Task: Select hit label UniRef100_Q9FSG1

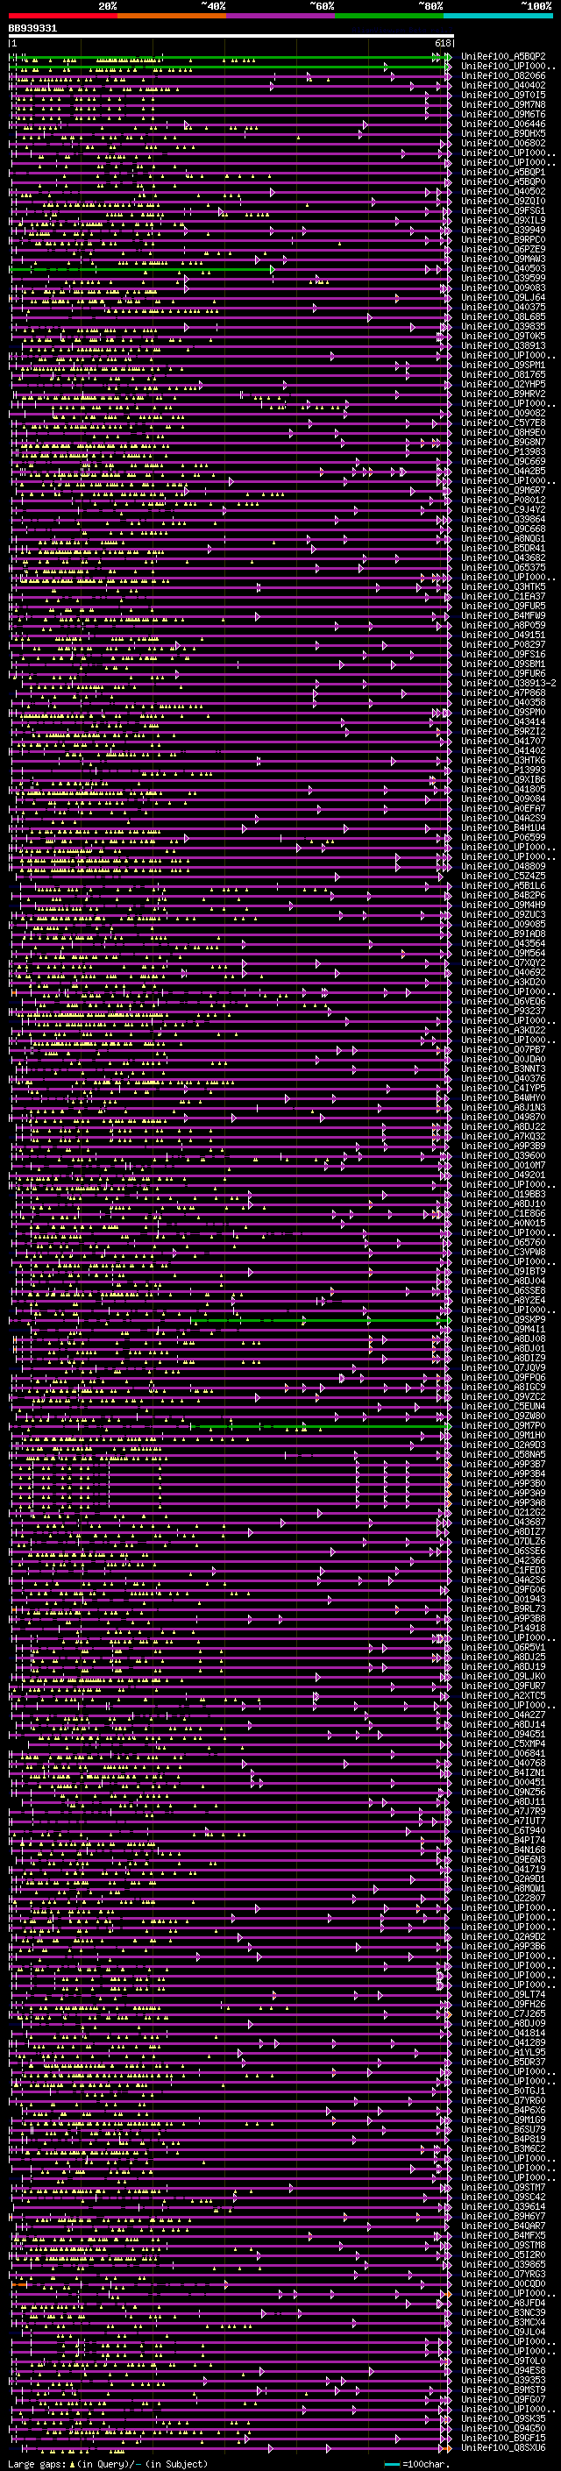Action: click(x=503, y=210)
